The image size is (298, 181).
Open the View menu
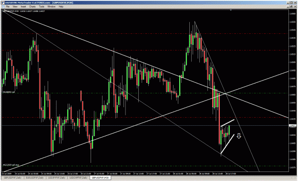coord(15,7)
